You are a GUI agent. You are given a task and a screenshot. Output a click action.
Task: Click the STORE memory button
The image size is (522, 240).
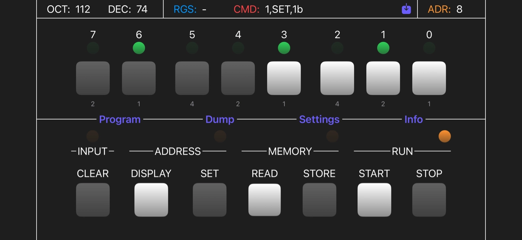319,200
